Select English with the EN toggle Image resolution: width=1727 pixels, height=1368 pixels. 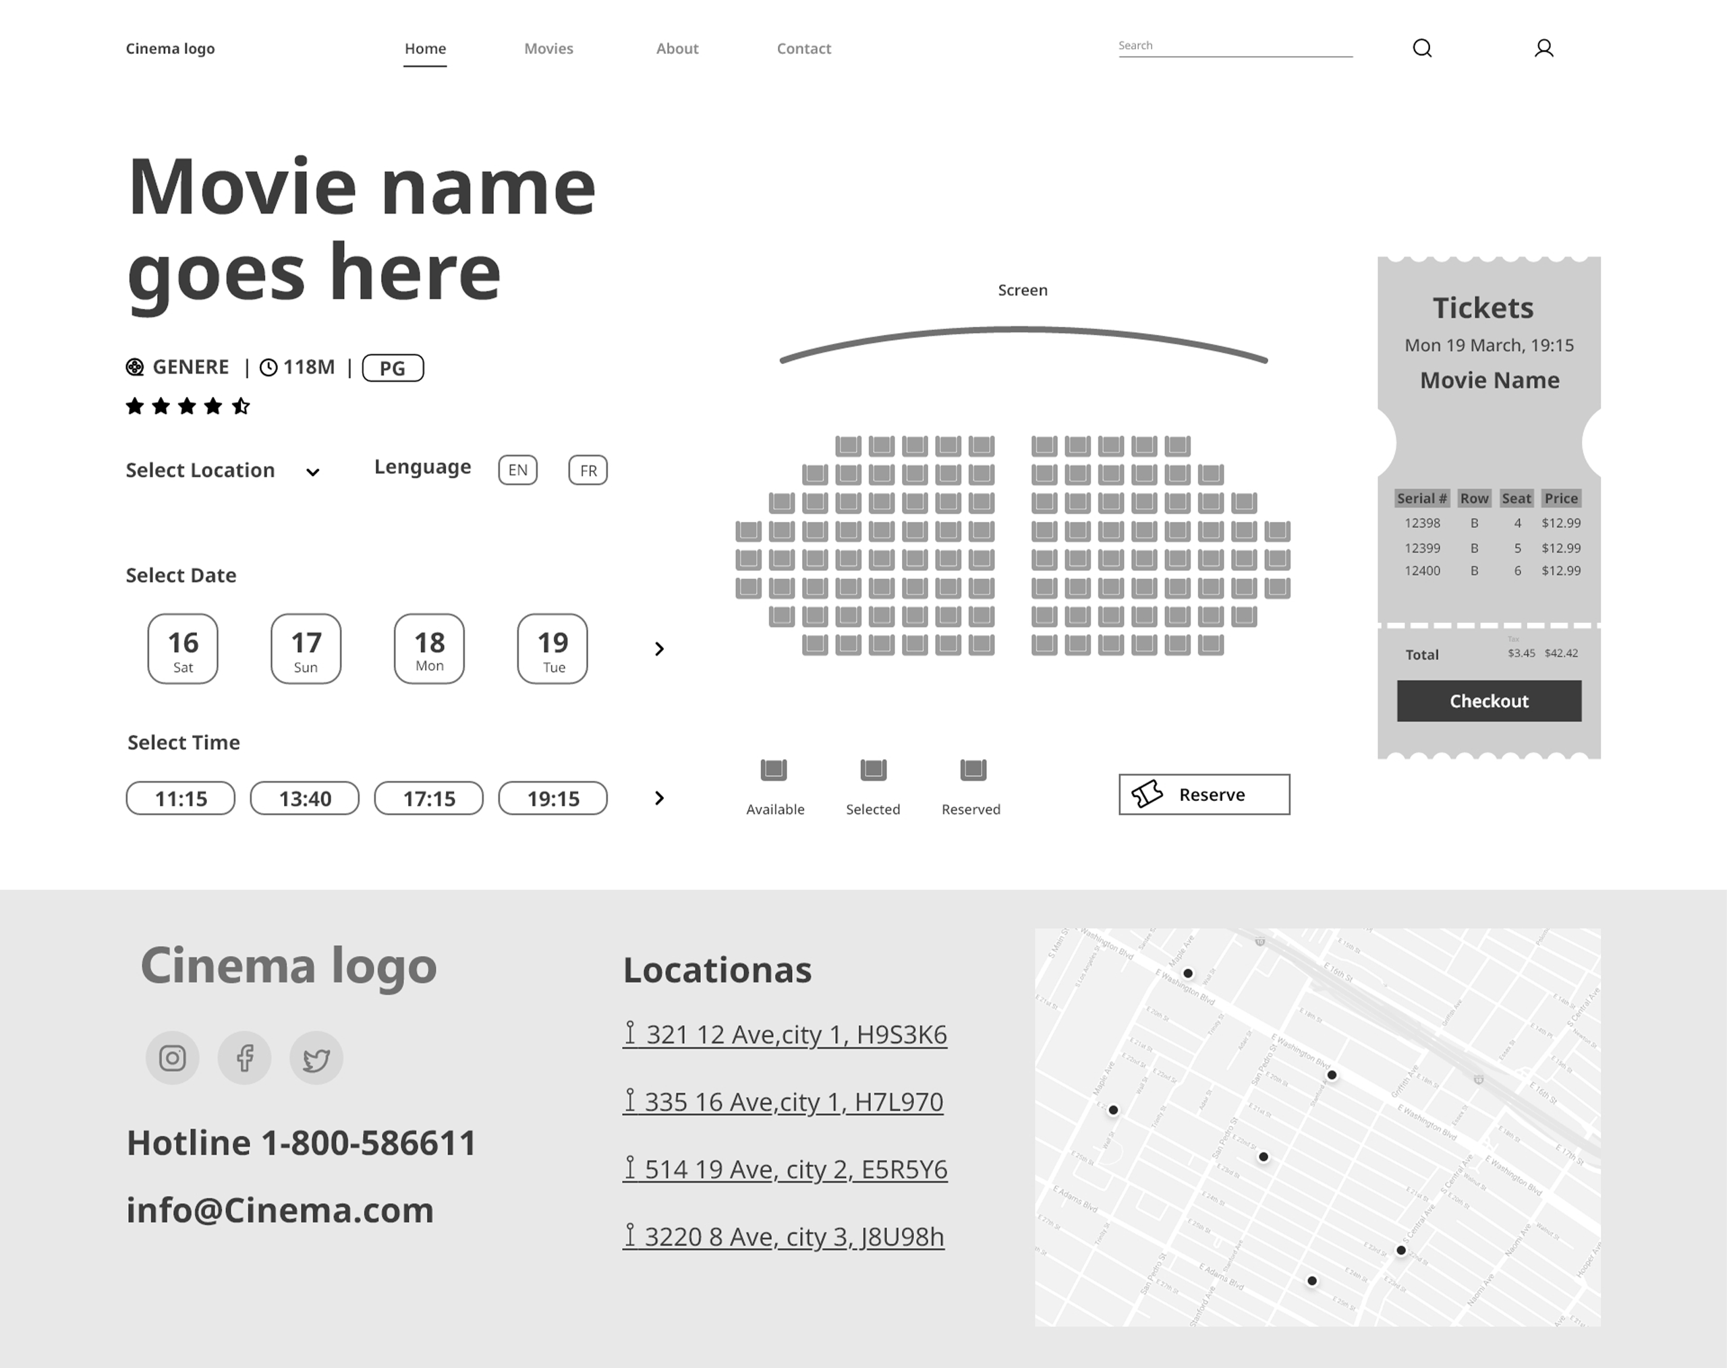tap(517, 470)
